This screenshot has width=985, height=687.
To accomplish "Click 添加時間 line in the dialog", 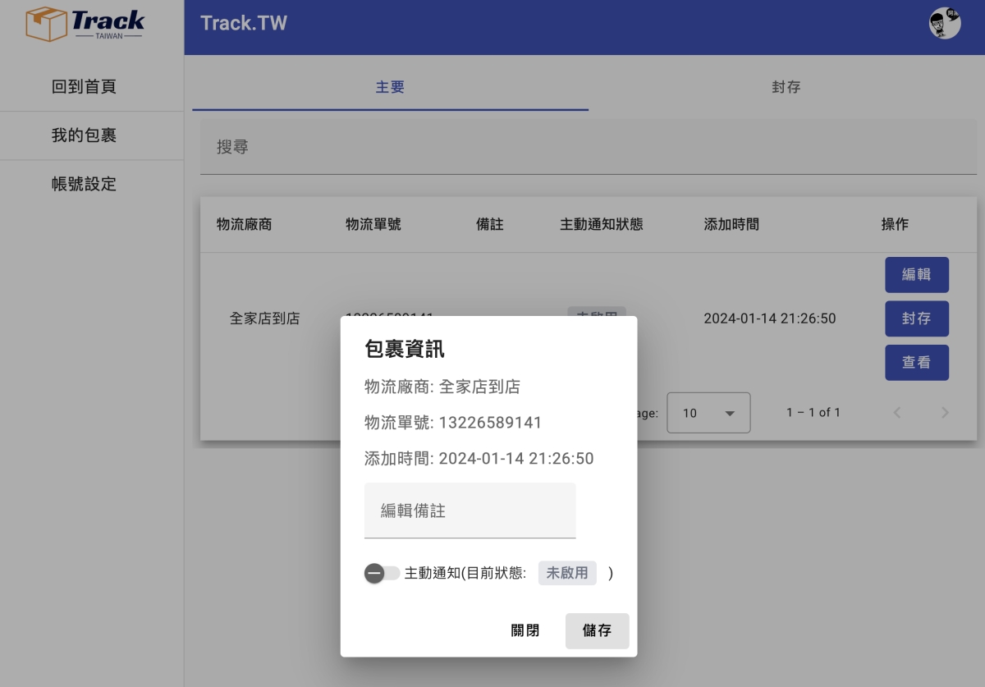I will (479, 459).
